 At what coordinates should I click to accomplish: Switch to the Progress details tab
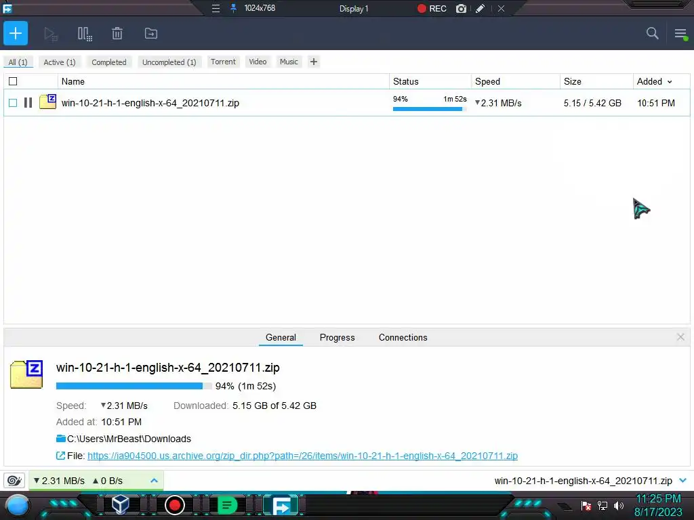338,337
